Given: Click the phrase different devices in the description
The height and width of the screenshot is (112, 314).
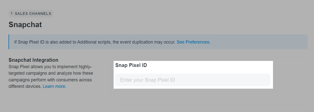Looking at the screenshot, I should 25,86.
